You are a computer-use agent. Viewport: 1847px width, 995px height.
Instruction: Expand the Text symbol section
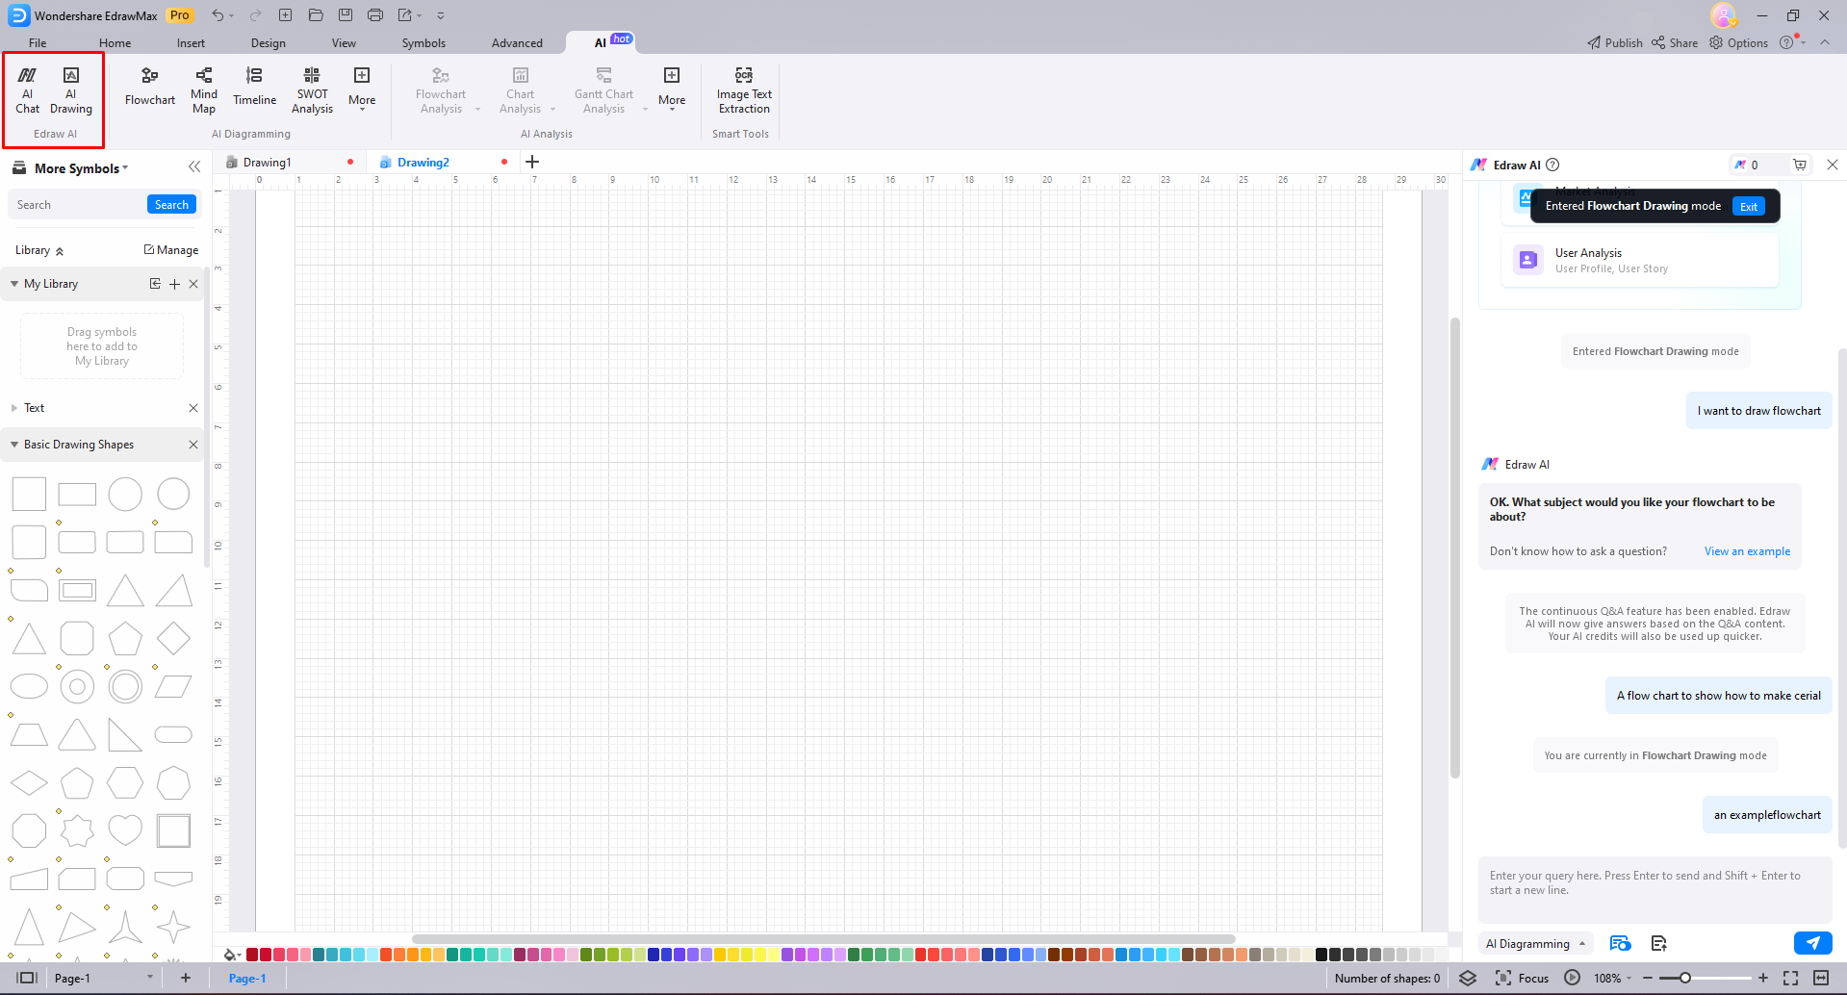click(x=14, y=408)
